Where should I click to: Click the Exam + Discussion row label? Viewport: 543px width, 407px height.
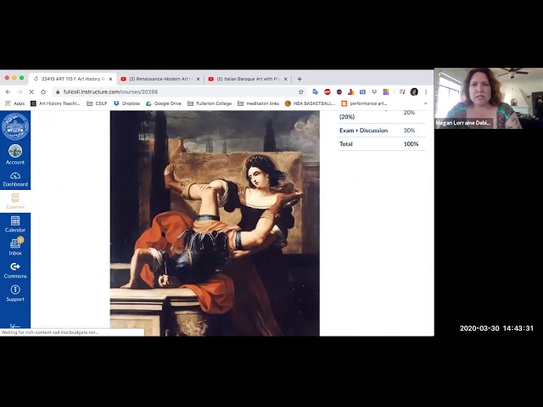pos(363,131)
